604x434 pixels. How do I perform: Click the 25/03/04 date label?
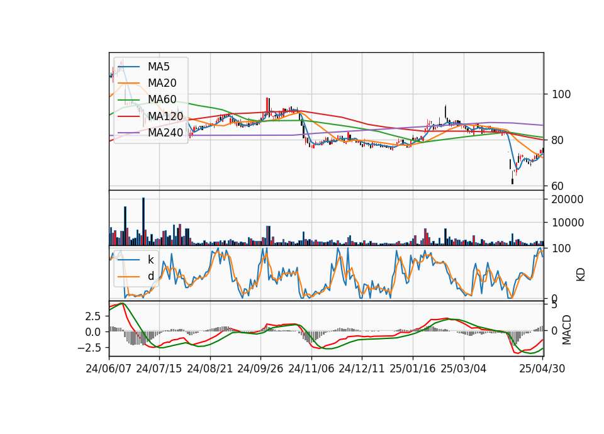click(464, 369)
